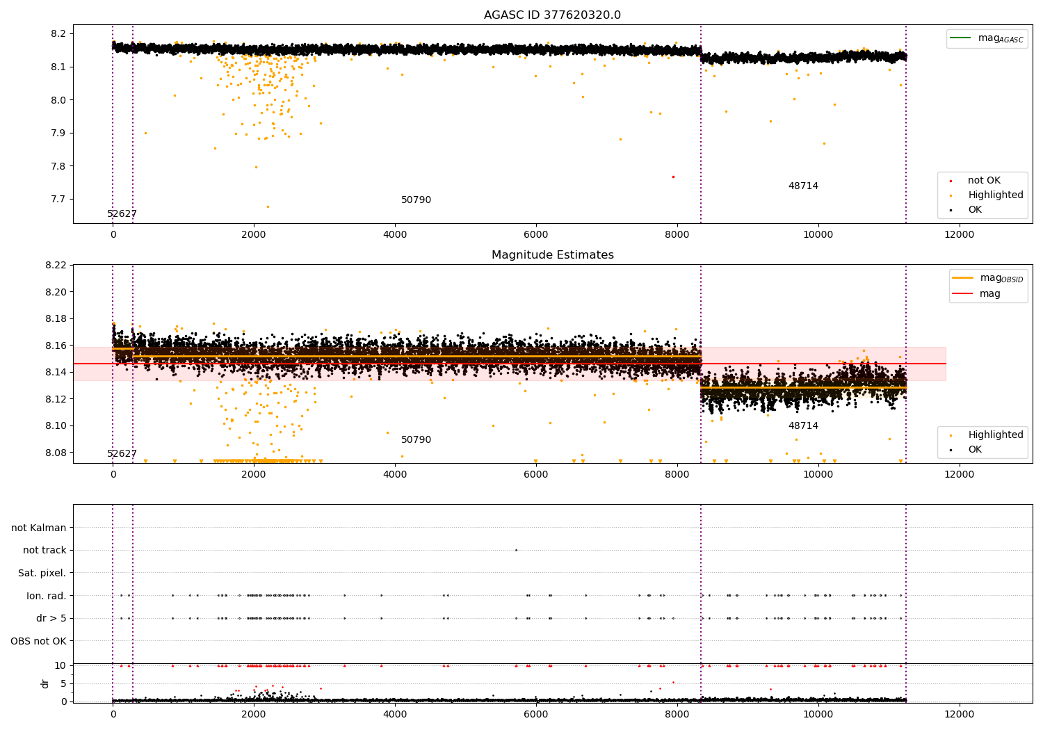Click the 10 tick on the dr axis
1043x730 pixels.
point(60,665)
